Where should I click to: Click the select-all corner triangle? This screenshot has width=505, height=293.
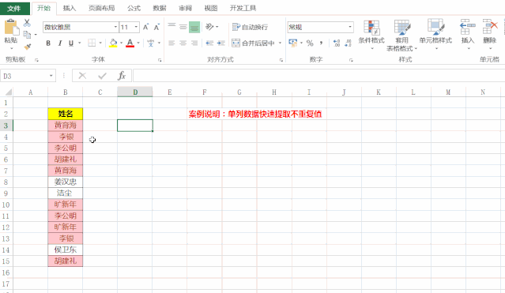(8, 92)
